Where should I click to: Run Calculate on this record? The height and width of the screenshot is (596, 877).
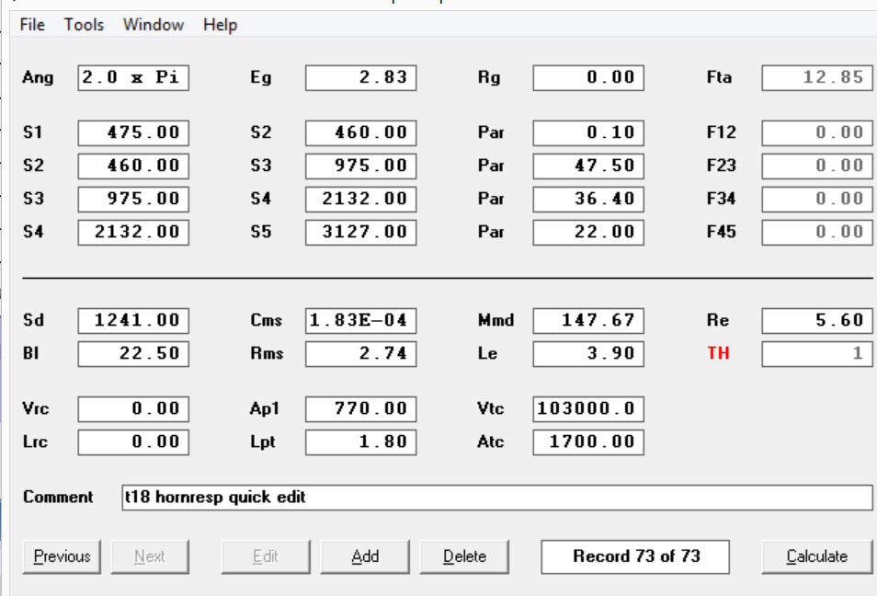coord(817,556)
